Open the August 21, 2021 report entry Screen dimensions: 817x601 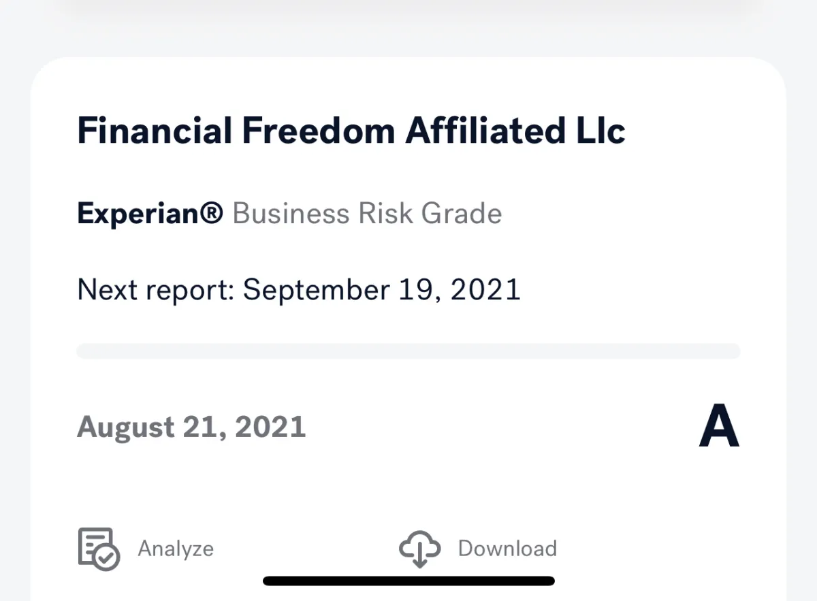[x=191, y=427]
